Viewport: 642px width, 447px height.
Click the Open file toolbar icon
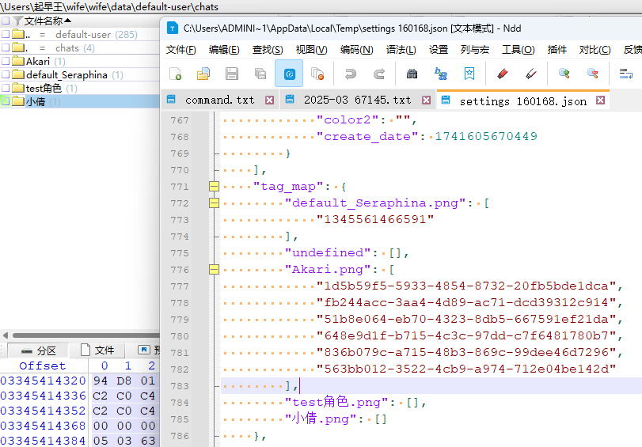pyautogui.click(x=203, y=74)
